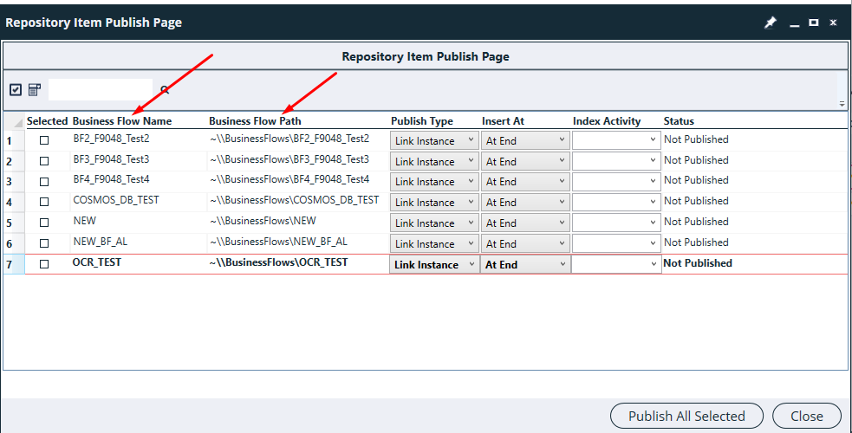The image size is (852, 433).
Task: Click the Status column header
Action: pos(679,121)
